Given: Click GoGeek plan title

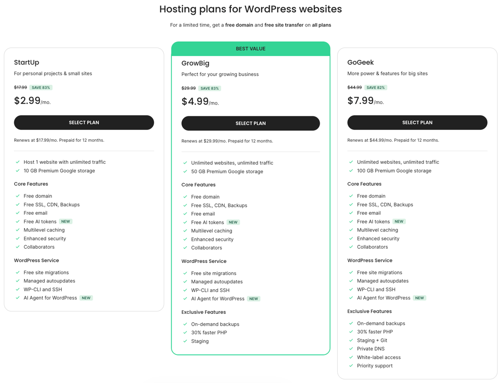Looking at the screenshot, I should [x=360, y=62].
